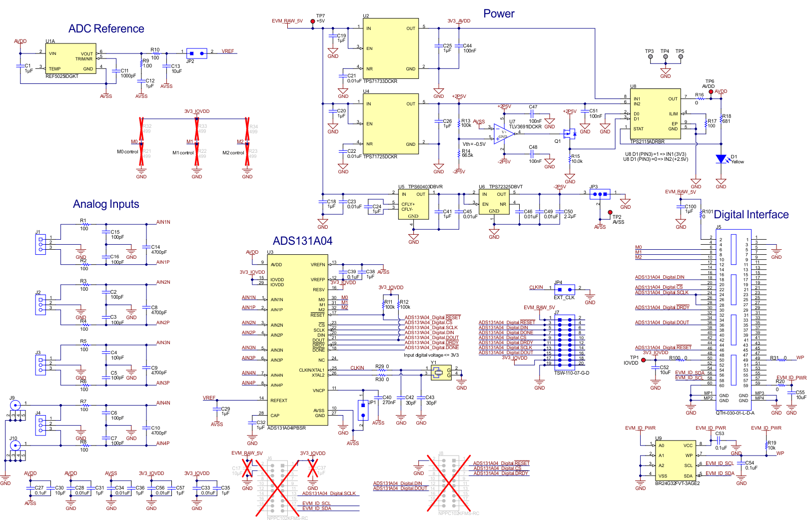Screen dimensions: 807x520
Task: Select the TP7 +5V test point
Action: pos(313,21)
